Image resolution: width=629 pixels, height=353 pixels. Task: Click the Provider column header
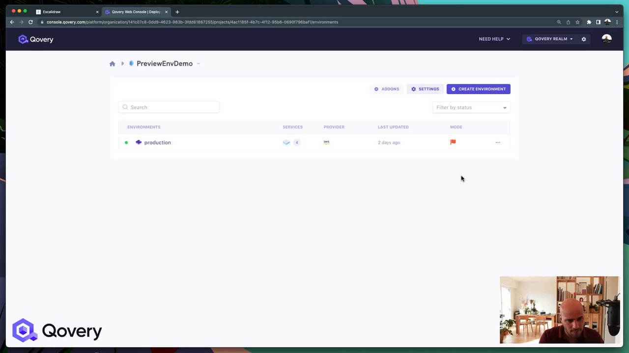(334, 127)
